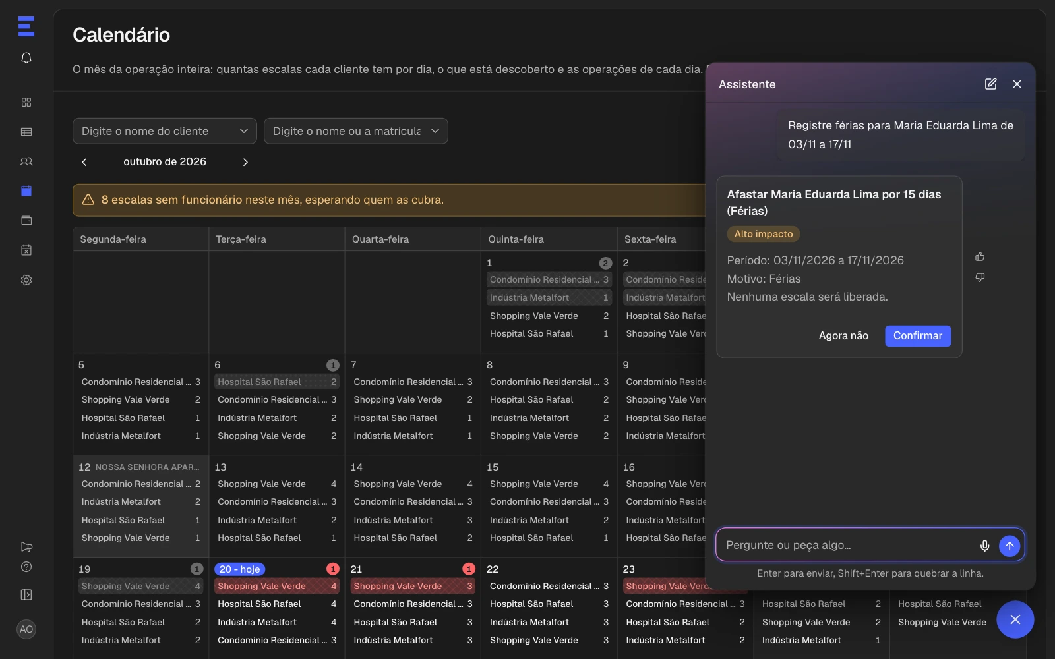This screenshot has height=659, width=1055.
Task: Send message with the arrow button
Action: 1010,546
